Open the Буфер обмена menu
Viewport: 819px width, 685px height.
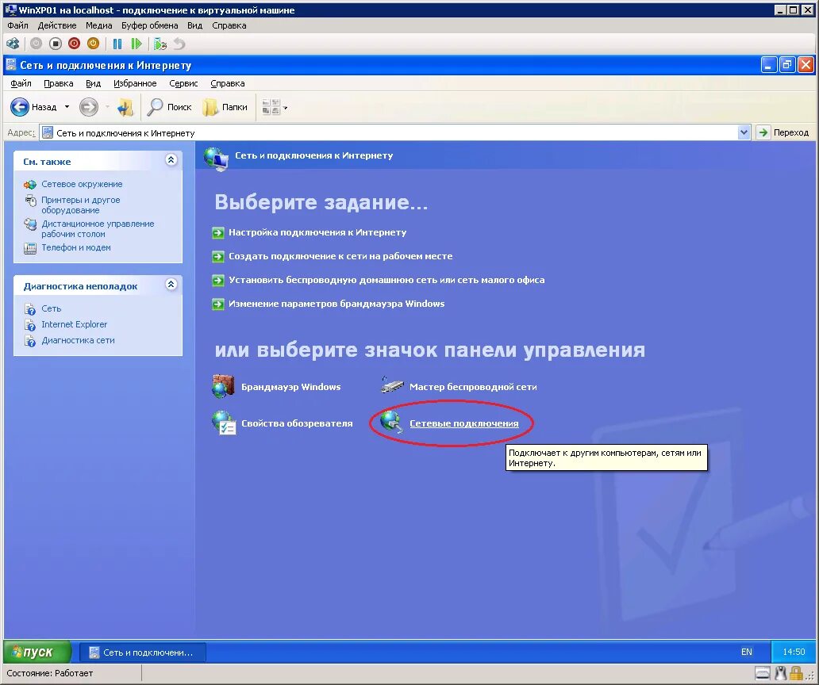(x=149, y=25)
